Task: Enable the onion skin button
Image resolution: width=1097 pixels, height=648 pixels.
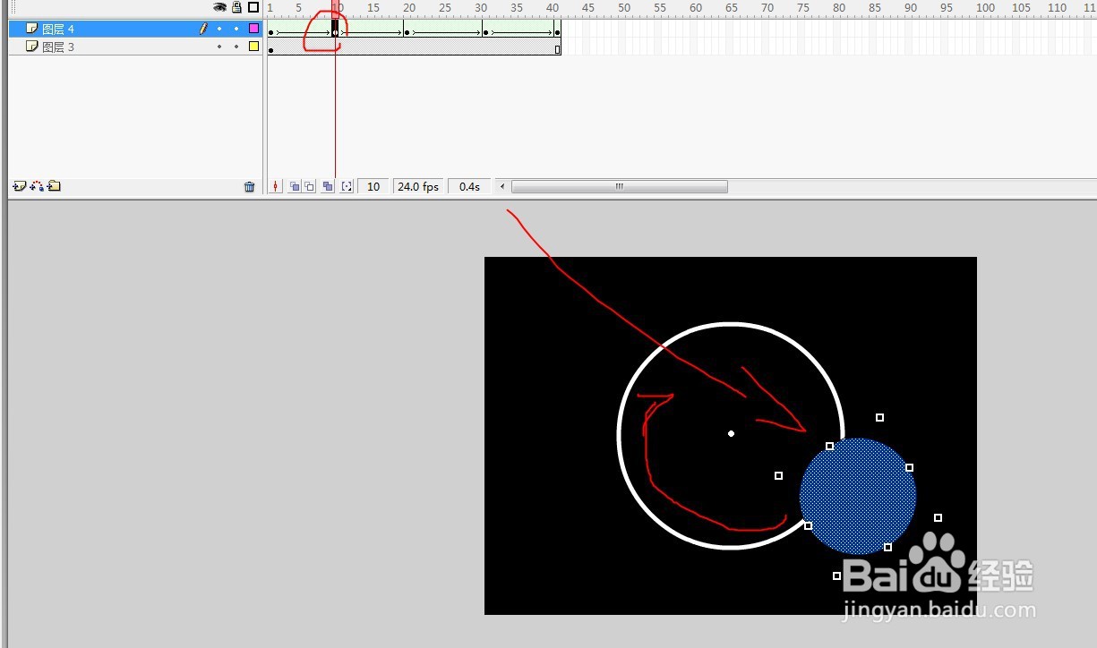Action: pyautogui.click(x=295, y=186)
